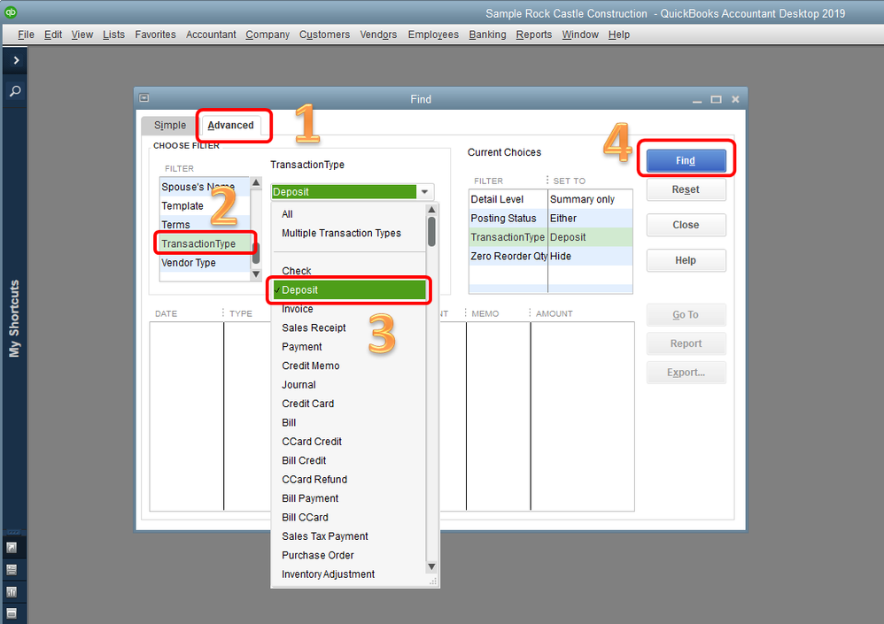Switch to the Advanced tab
The height and width of the screenshot is (624, 884).
tap(230, 125)
